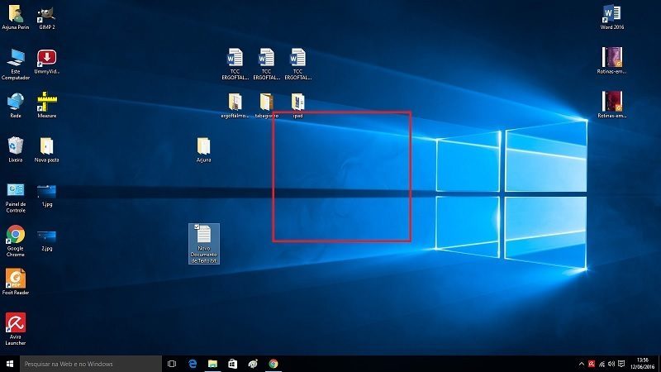Screen dimensions: 661x372
Task: Launch Microsoft Edge from the taskbar
Action: (193, 364)
